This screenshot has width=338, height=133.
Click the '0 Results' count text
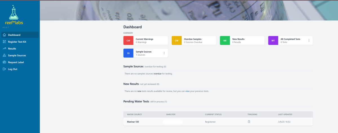click(237, 42)
